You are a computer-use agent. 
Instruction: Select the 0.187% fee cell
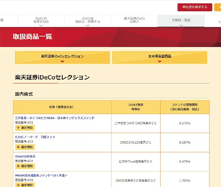(185, 142)
